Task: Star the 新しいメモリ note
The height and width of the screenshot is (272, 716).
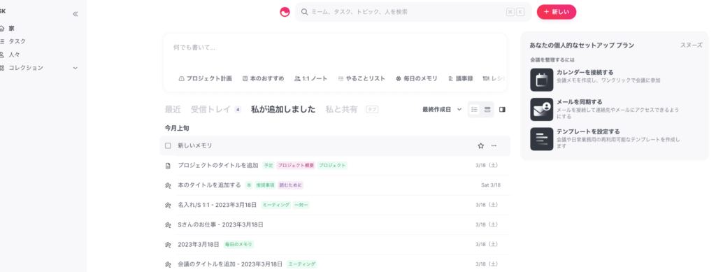Action: click(x=480, y=145)
